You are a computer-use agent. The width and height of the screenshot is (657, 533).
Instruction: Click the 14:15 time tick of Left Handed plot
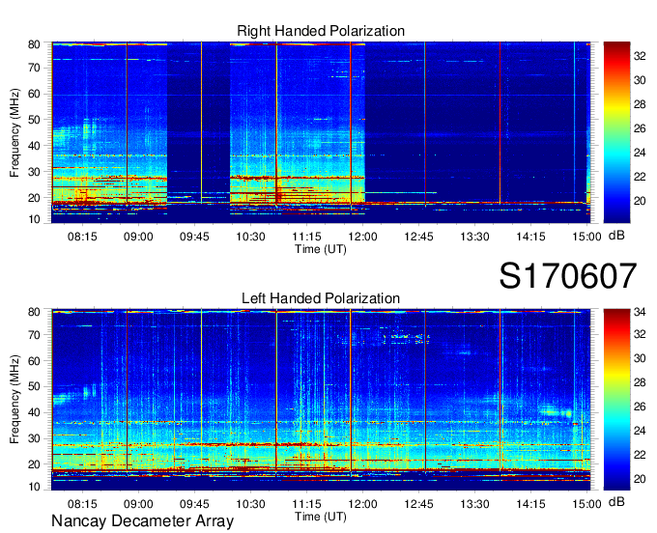tap(530, 504)
